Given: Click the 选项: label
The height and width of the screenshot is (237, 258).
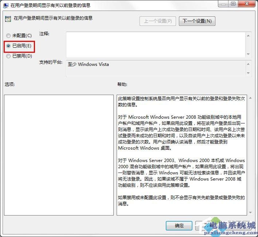Looking at the screenshot, I should (9, 84).
